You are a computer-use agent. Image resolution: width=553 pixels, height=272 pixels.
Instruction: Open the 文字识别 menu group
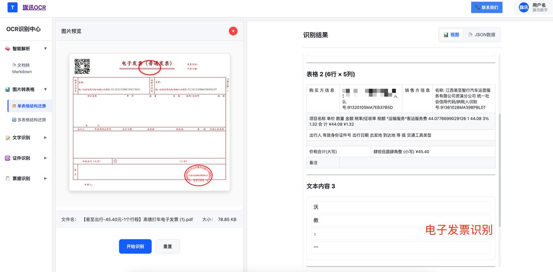click(x=26, y=138)
